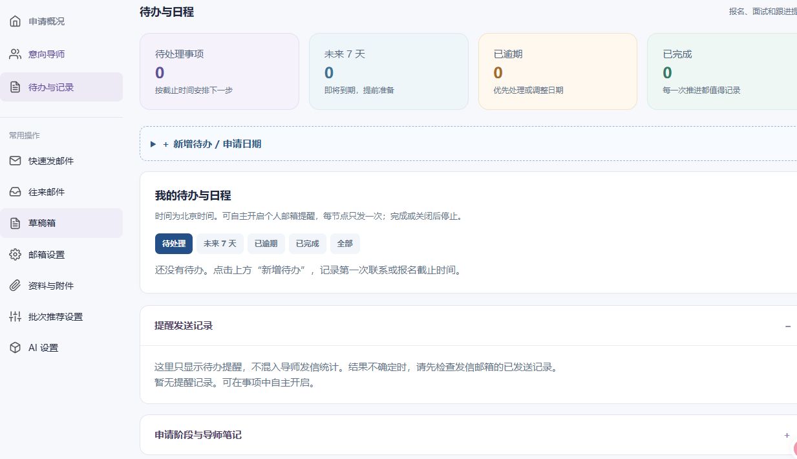This screenshot has height=459, width=797.
Task: Open the 草稿箱 sidebar entry
Action: [x=61, y=223]
